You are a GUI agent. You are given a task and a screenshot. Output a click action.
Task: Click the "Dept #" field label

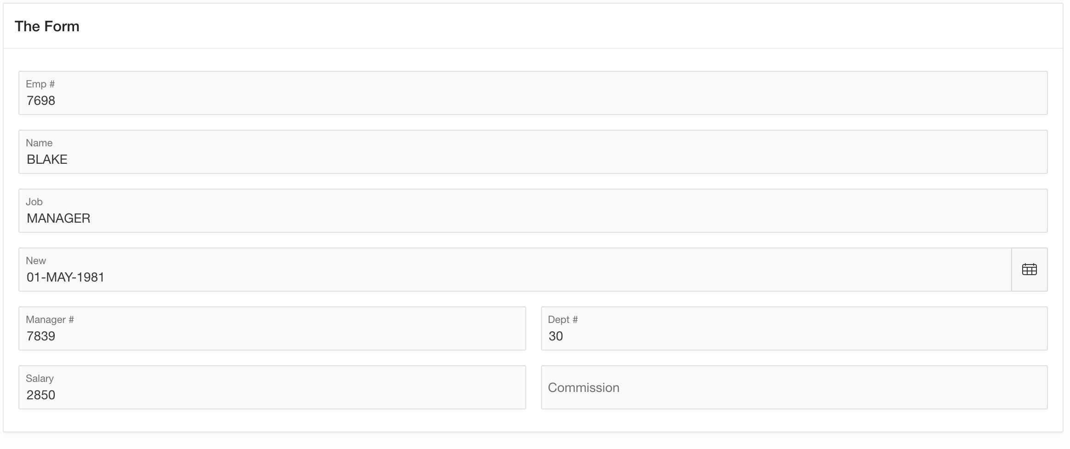click(563, 319)
